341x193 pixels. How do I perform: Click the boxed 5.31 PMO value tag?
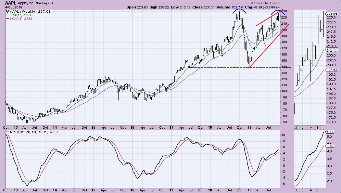click(x=330, y=132)
